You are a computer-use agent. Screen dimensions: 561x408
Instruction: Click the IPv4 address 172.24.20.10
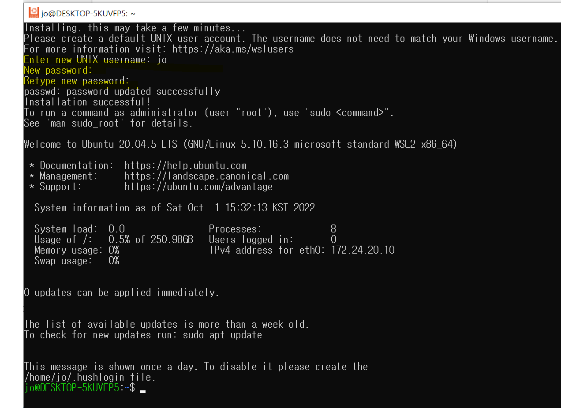pyautogui.click(x=363, y=250)
